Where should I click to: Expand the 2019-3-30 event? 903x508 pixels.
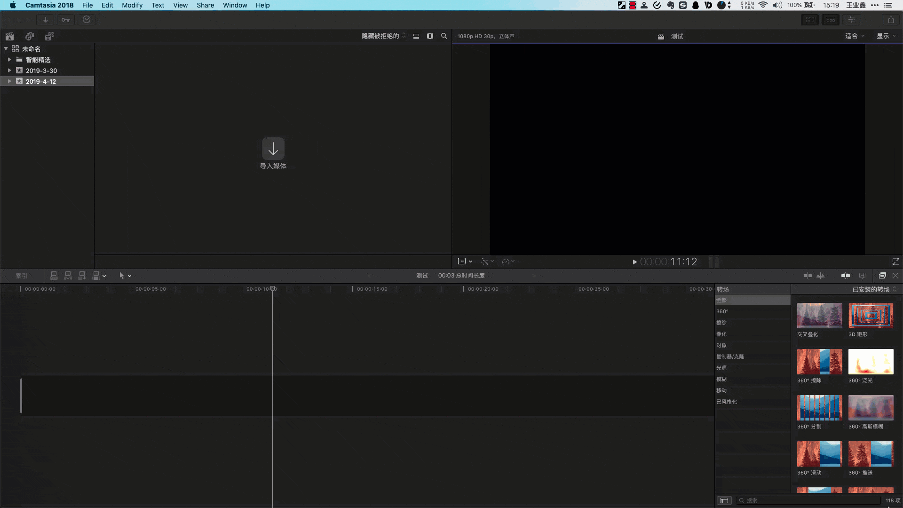coord(9,71)
